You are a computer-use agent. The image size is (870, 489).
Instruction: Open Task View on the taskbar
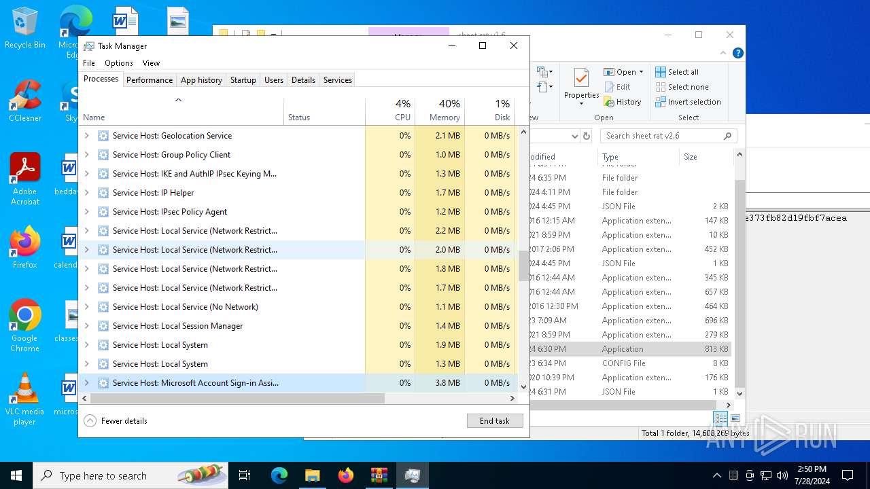[245, 475]
